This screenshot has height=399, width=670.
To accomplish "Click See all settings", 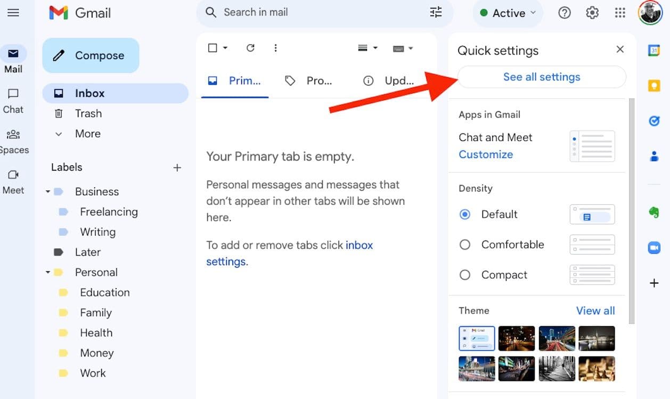I will (x=541, y=77).
